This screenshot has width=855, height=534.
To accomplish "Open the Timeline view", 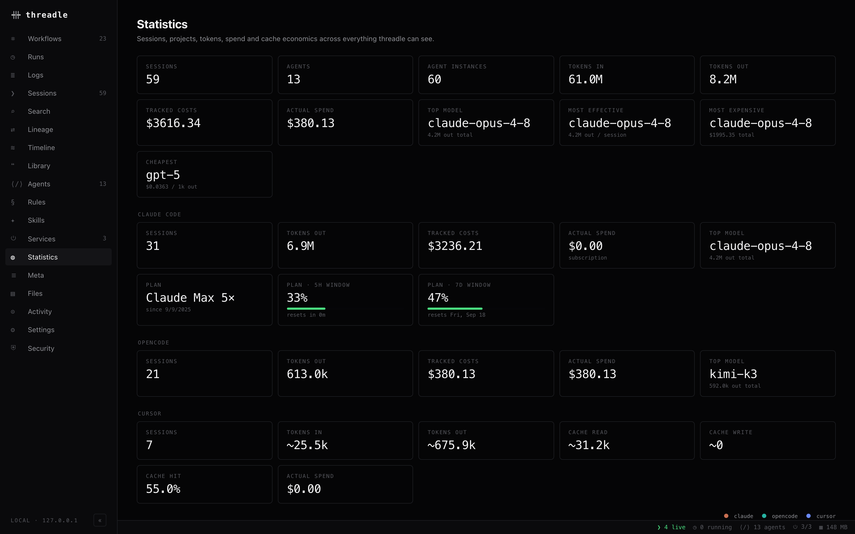I will tap(59, 148).
